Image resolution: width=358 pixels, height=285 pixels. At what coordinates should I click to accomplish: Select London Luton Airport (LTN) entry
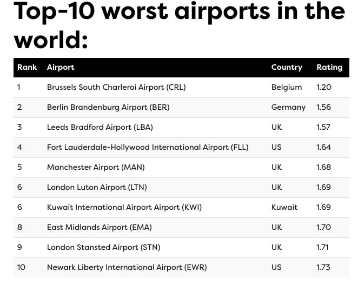coord(97,187)
